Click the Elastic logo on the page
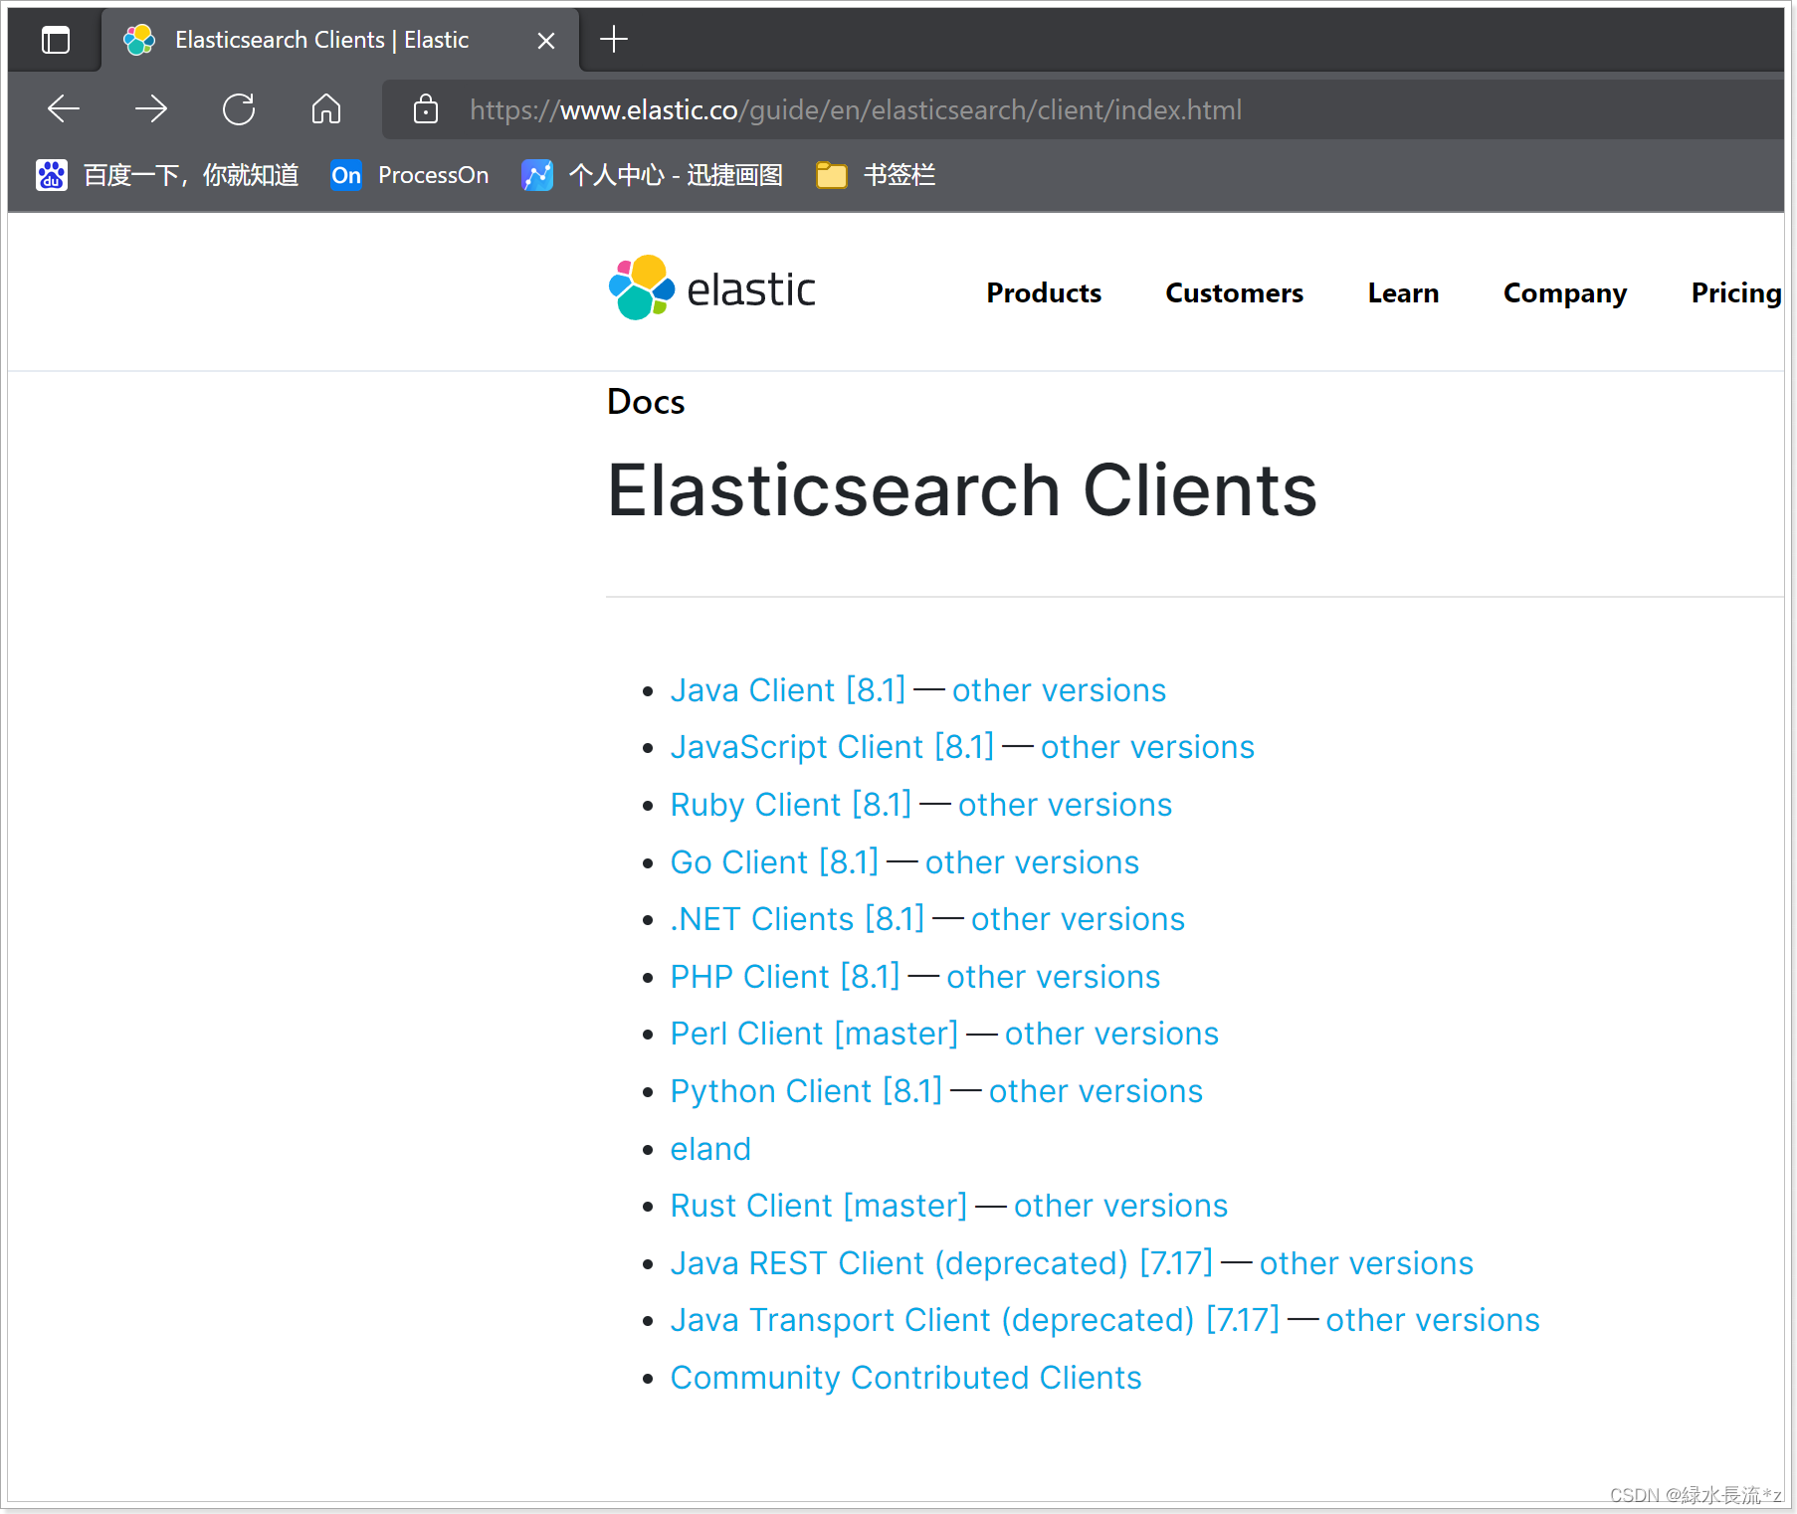1797x1514 pixels. coord(712,288)
